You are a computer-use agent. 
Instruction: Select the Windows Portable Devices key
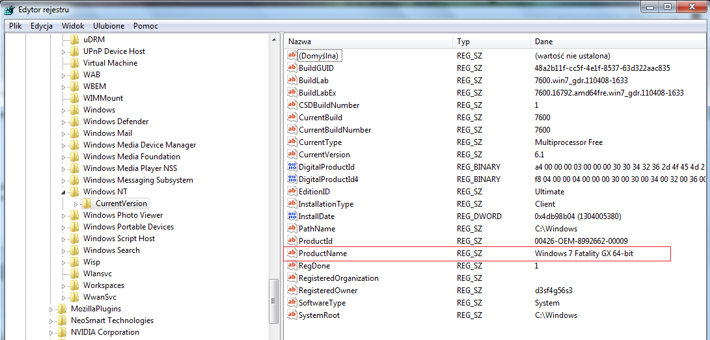pos(129,226)
